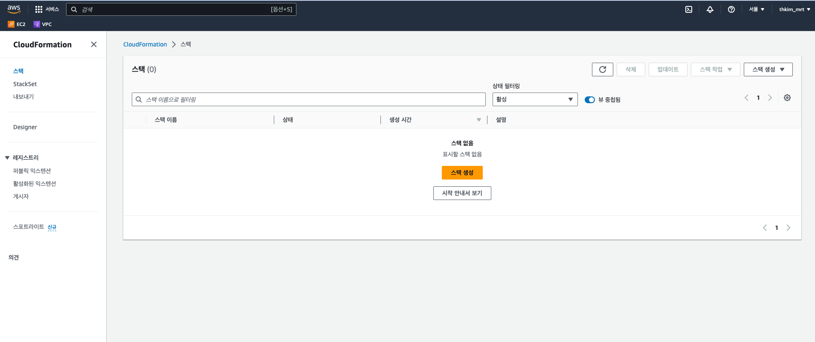Open 퍼블릭 익스텐션 in the sidebar
Screen dimensions: 815x342
pyautogui.click(x=32, y=171)
